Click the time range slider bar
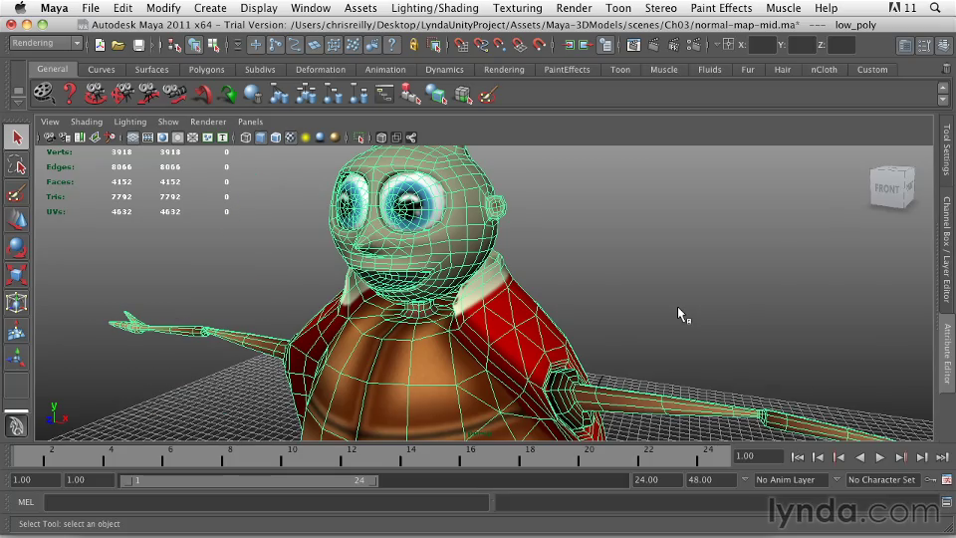The image size is (956, 538). click(249, 480)
